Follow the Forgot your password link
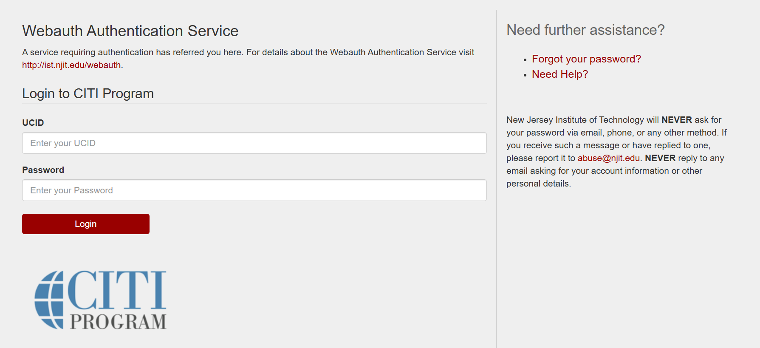The width and height of the screenshot is (760, 348). tap(586, 59)
